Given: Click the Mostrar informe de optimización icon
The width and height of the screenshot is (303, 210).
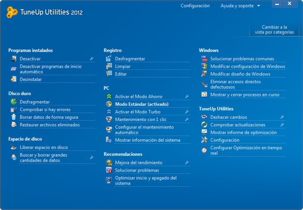Looking at the screenshot, I should 204,132.
